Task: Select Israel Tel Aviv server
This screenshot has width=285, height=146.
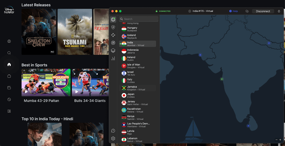Action: click(x=137, y=73)
